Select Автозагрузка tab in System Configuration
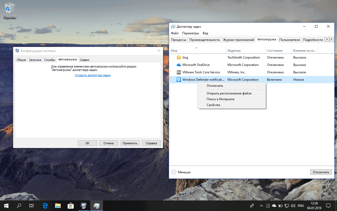 click(67, 59)
